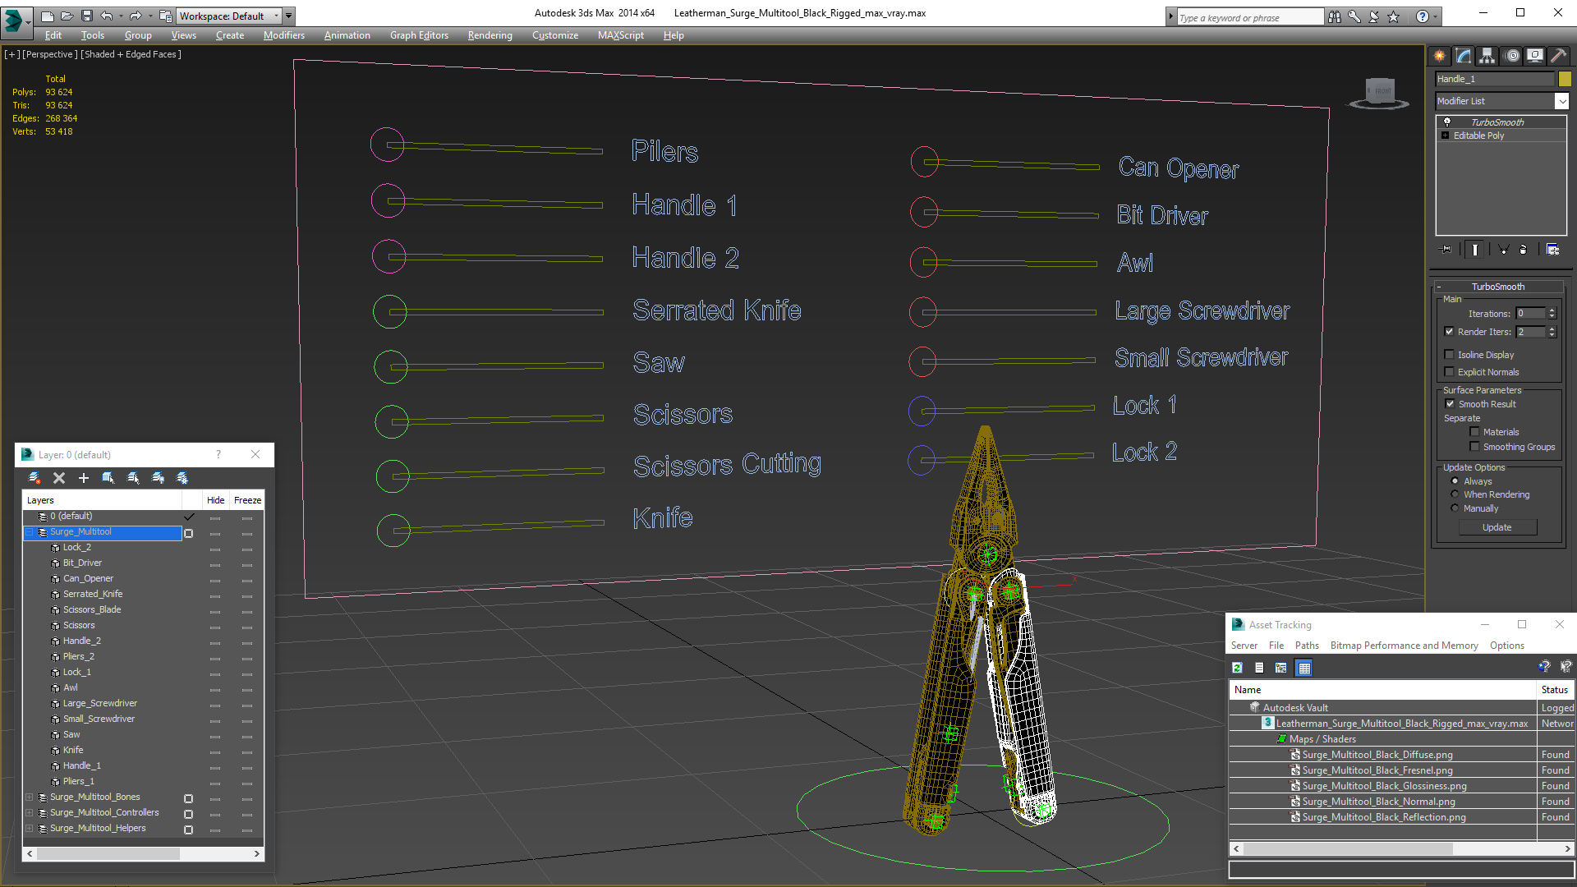Enable Explicit Normals checkbox
The width and height of the screenshot is (1577, 887).
coord(1450,372)
